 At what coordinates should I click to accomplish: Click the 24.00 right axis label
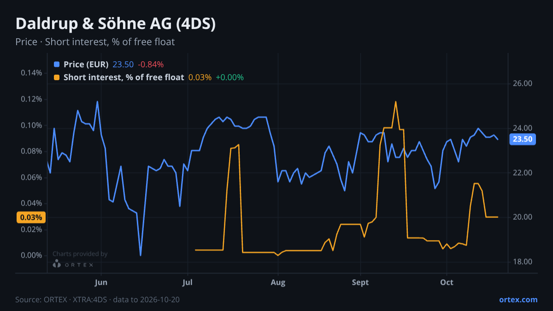click(523, 129)
